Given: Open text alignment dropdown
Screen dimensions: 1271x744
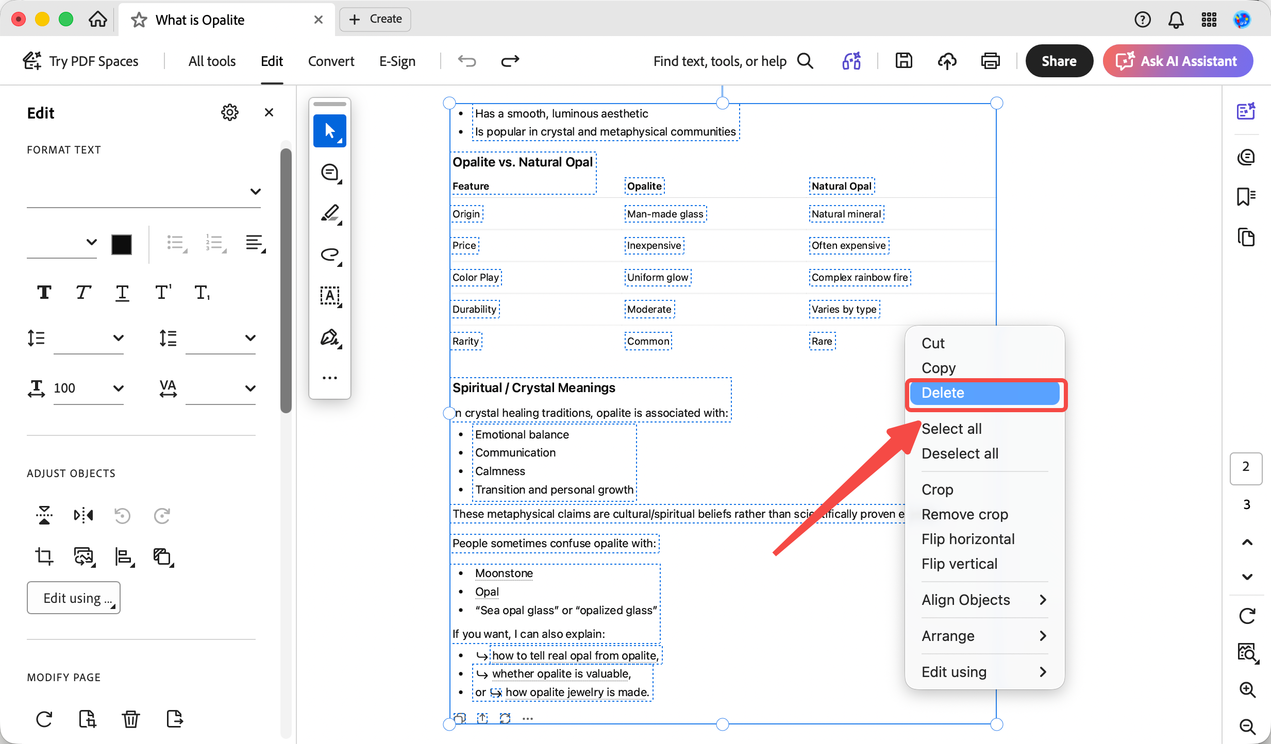Looking at the screenshot, I should tap(255, 243).
